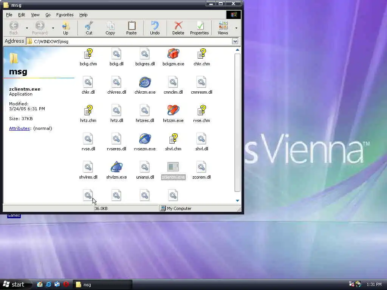Screen dimensions: 387x290
Task: Open the Favorites menu
Action: tap(65, 15)
